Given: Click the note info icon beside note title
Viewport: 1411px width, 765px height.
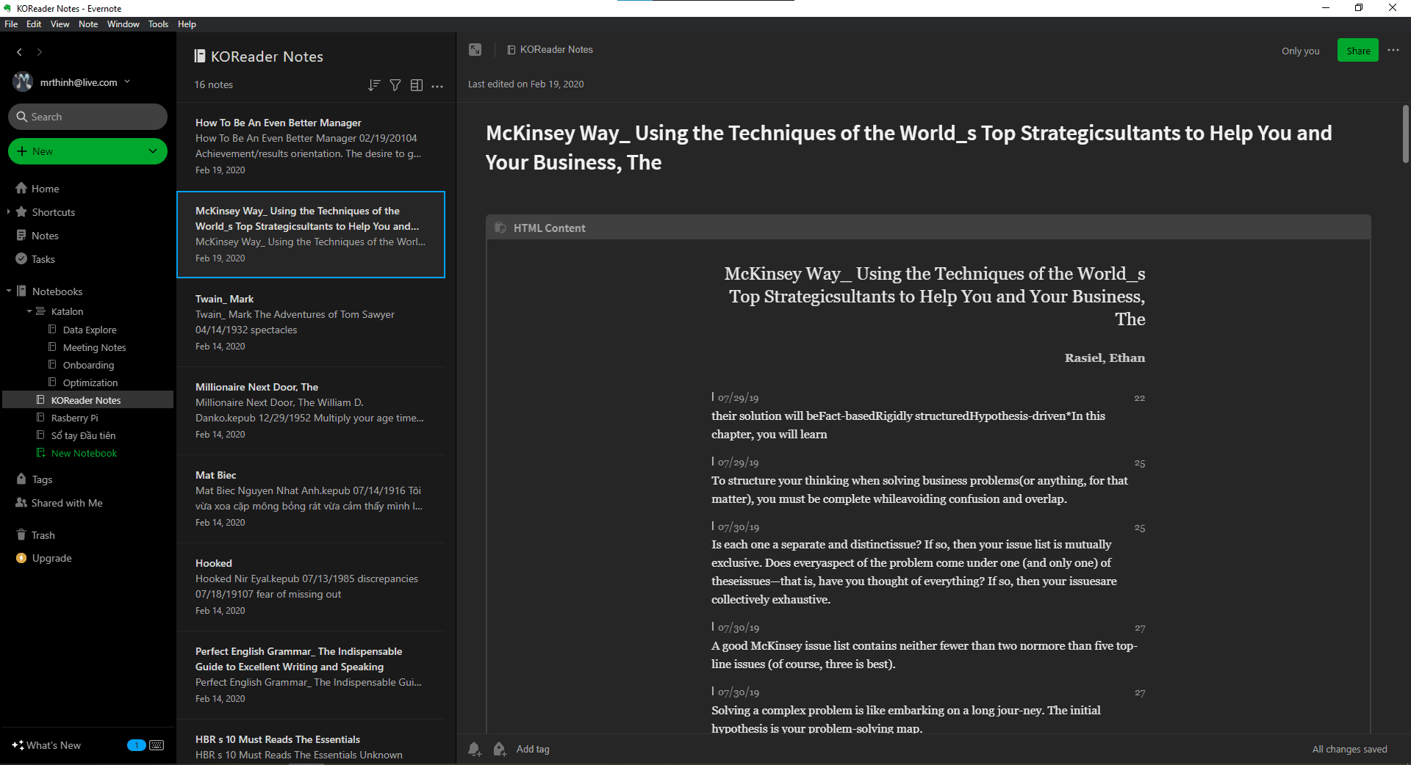Looking at the screenshot, I should [x=475, y=49].
